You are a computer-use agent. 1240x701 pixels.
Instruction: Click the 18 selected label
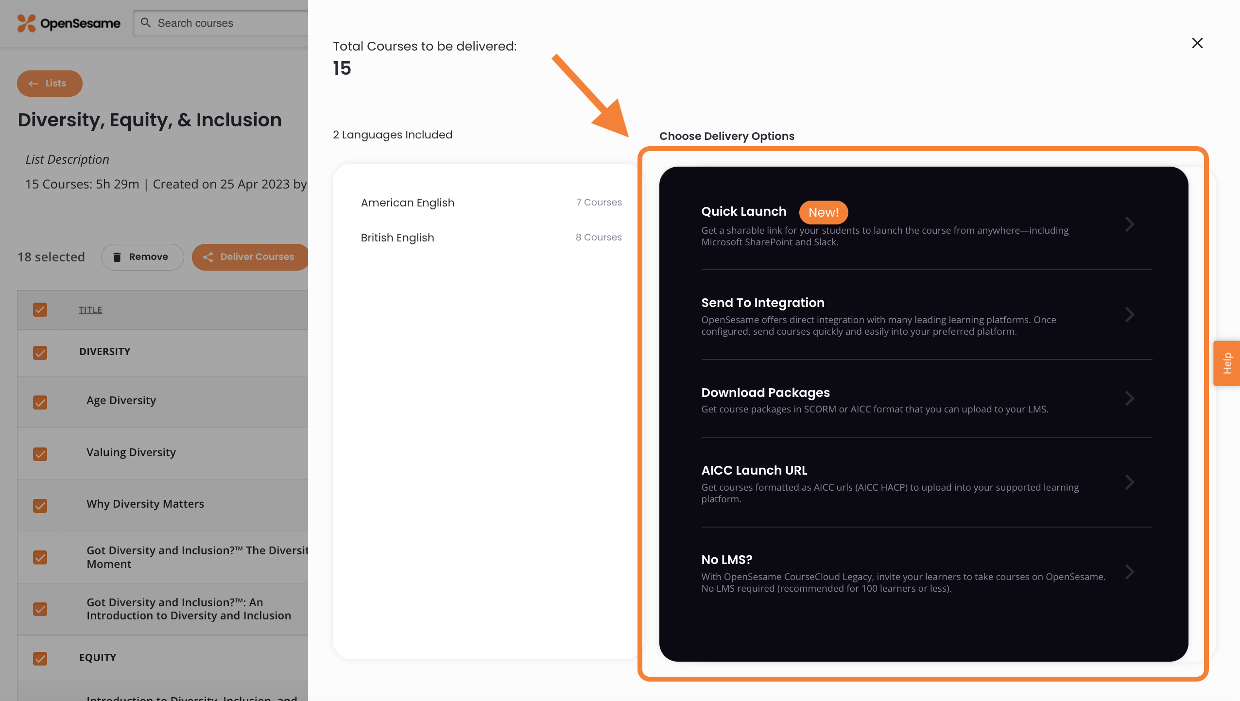[52, 257]
